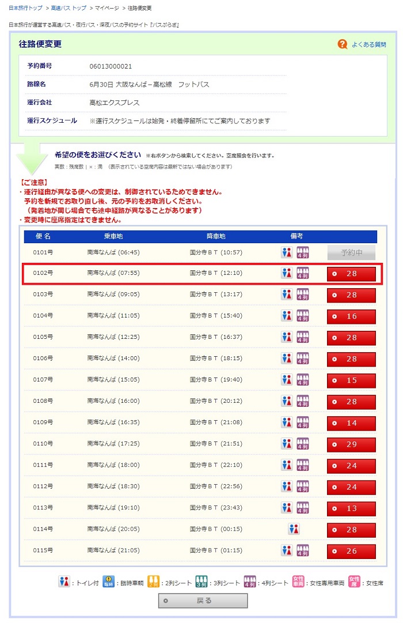This screenshot has width=403, height=623.
Task: Click the 女性専用車両 legend icon
Action: point(298,582)
